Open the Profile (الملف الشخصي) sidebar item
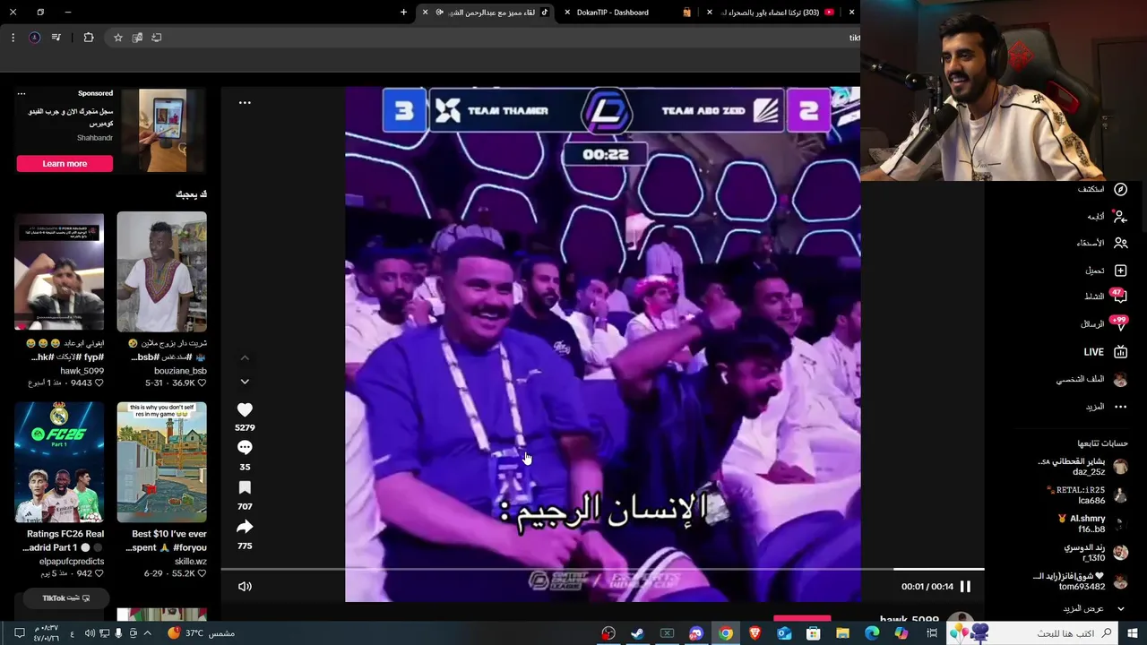Screen dimensions: 1147x645 pyautogui.click(x=1091, y=379)
